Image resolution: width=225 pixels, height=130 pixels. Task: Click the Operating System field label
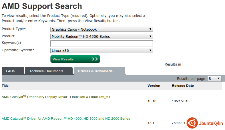click(18, 50)
